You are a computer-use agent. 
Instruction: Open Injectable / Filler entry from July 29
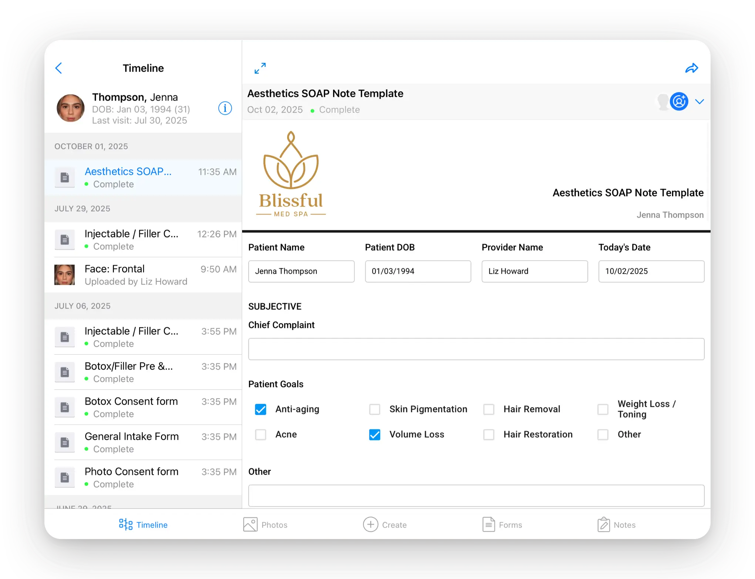(x=143, y=240)
